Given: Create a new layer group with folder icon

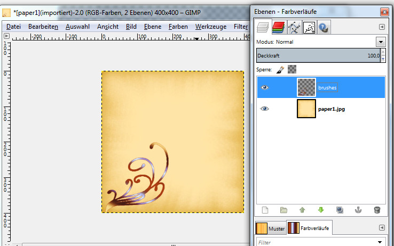Looking at the screenshot, I should tap(283, 210).
